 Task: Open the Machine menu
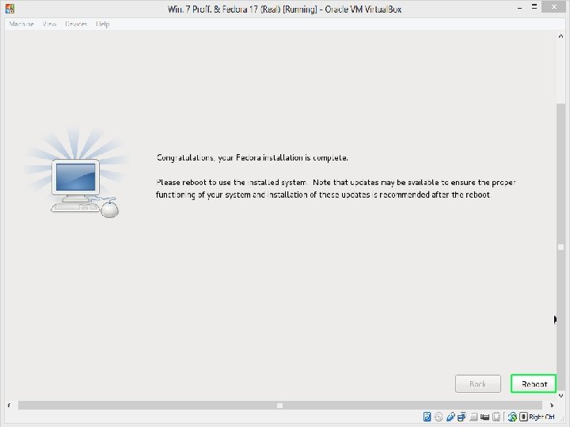point(21,24)
